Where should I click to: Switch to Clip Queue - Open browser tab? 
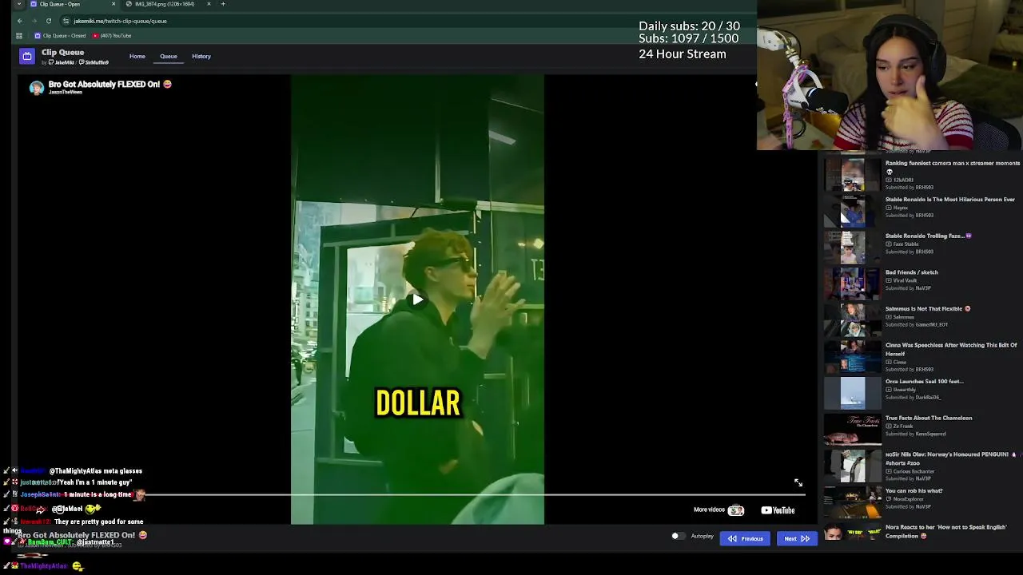(60, 4)
